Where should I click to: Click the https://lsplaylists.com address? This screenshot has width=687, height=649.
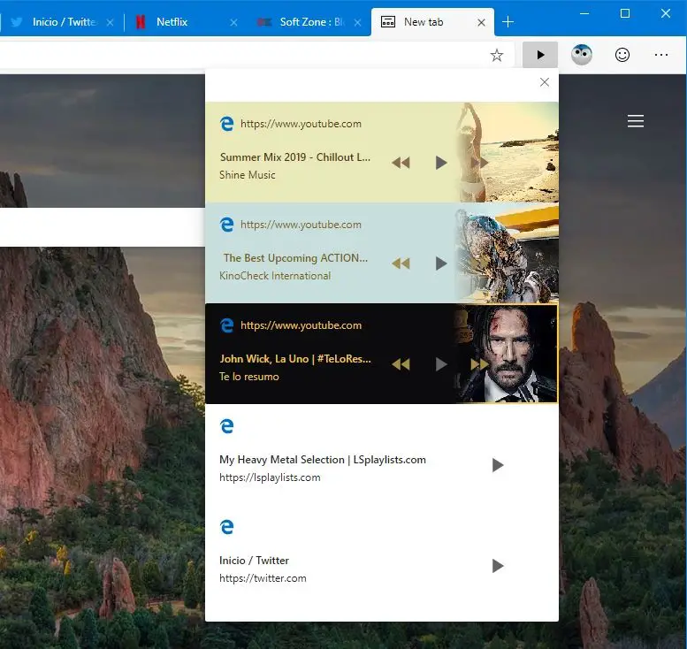point(270,477)
